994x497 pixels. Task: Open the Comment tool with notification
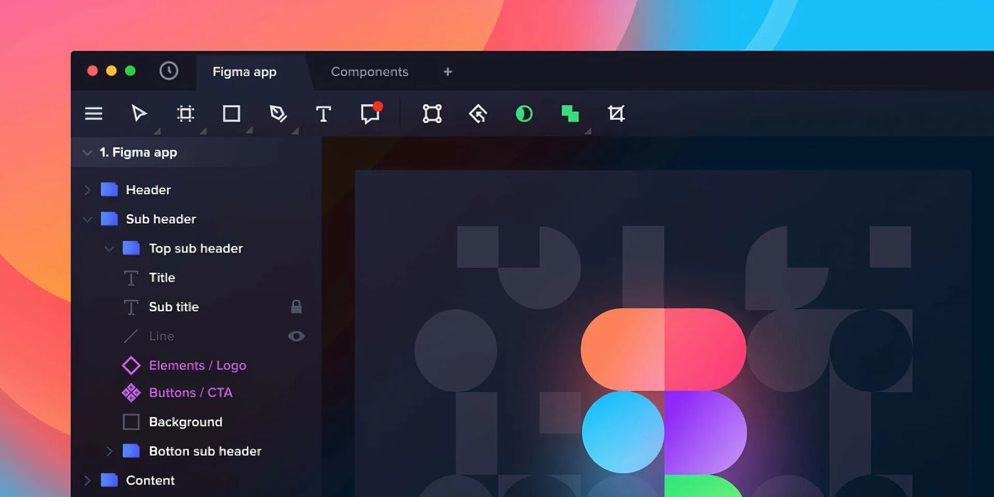click(371, 113)
